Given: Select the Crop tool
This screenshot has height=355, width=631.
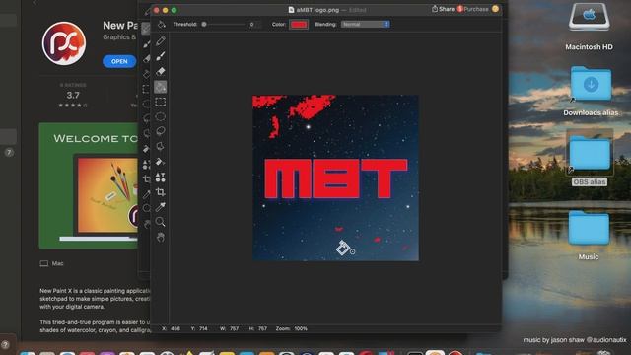Looking at the screenshot, I should pos(161,192).
